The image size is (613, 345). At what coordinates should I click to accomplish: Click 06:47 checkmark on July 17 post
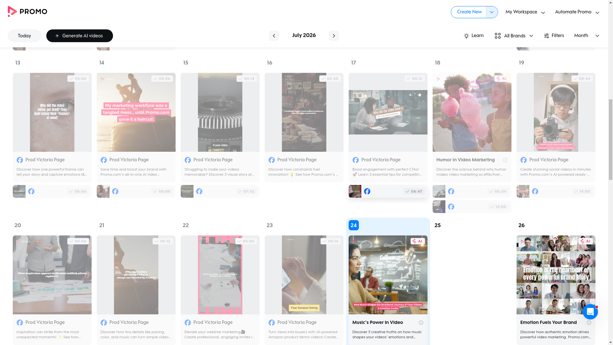(x=414, y=191)
